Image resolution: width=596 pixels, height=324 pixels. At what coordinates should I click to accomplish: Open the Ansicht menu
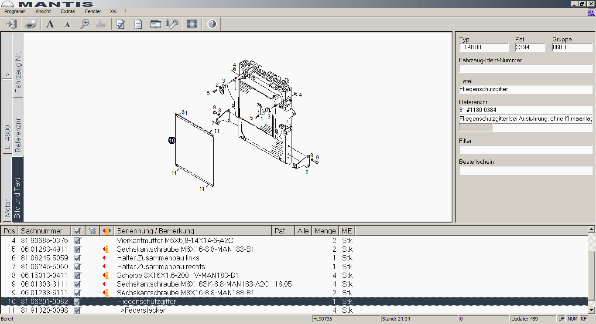point(43,11)
